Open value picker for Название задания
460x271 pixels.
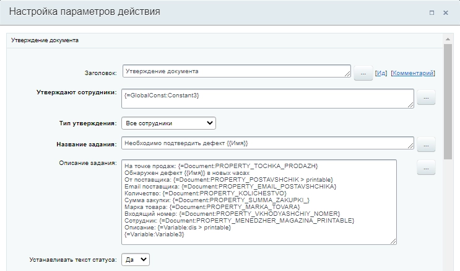pos(426,144)
